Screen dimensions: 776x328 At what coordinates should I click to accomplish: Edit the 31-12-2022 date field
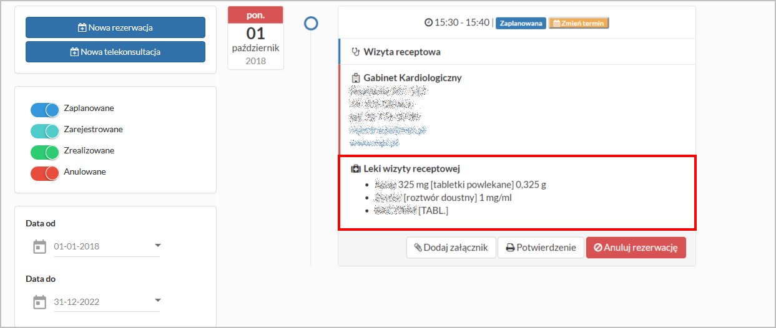tap(106, 302)
